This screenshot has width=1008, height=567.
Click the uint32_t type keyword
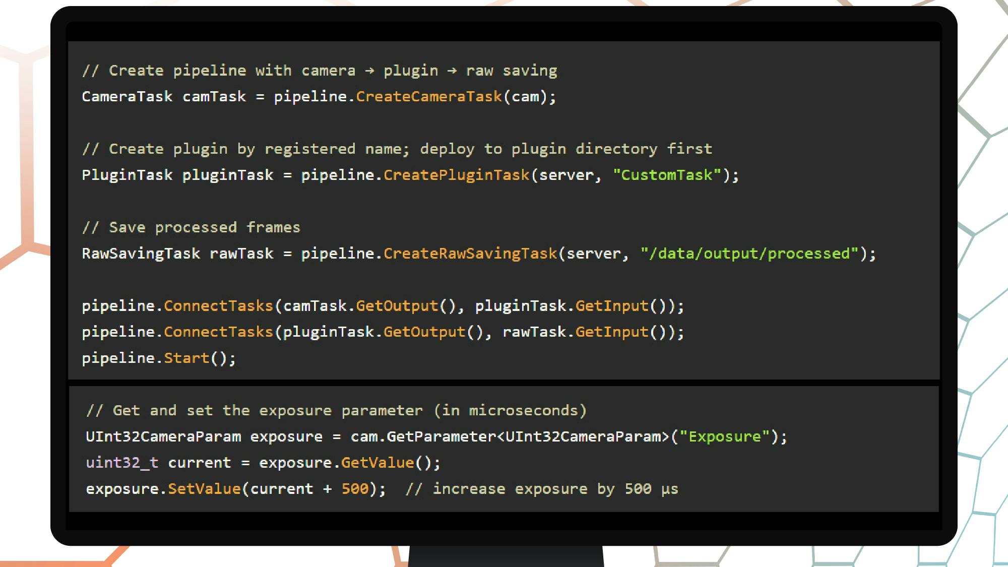pos(122,463)
